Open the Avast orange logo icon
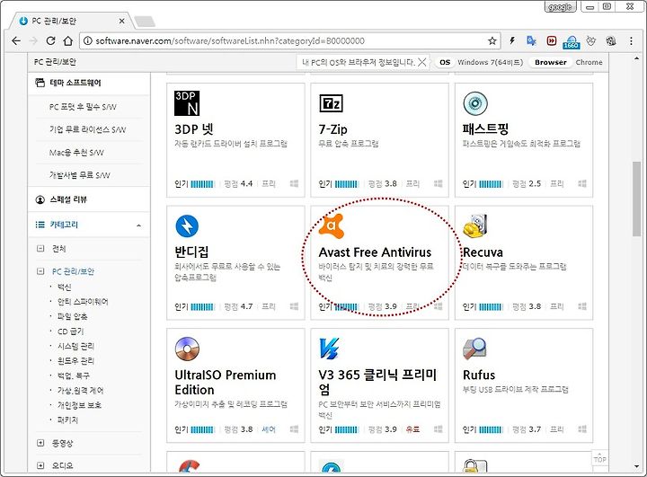 pyautogui.click(x=332, y=226)
